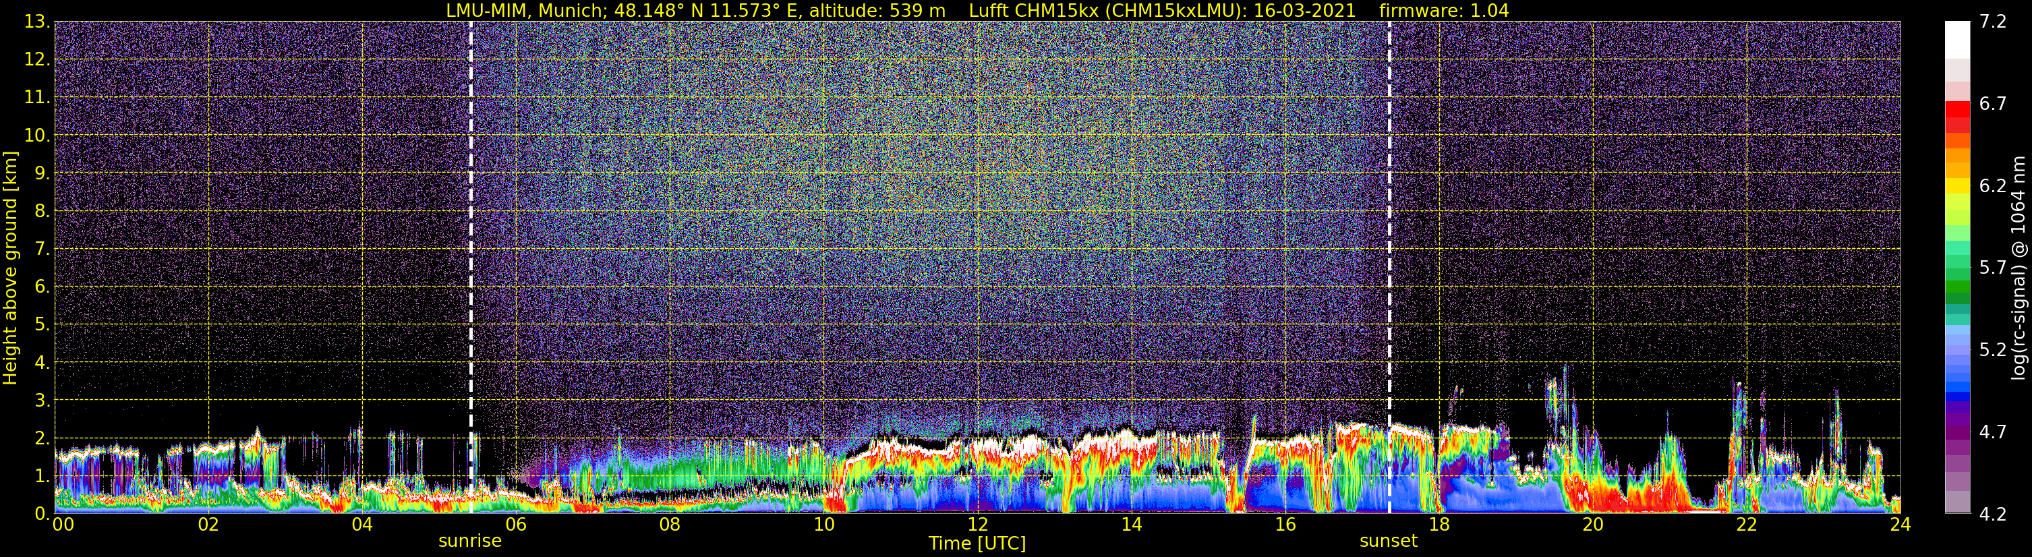Click the time axis tick label 24
The image size is (2032, 557).
[x=1900, y=525]
